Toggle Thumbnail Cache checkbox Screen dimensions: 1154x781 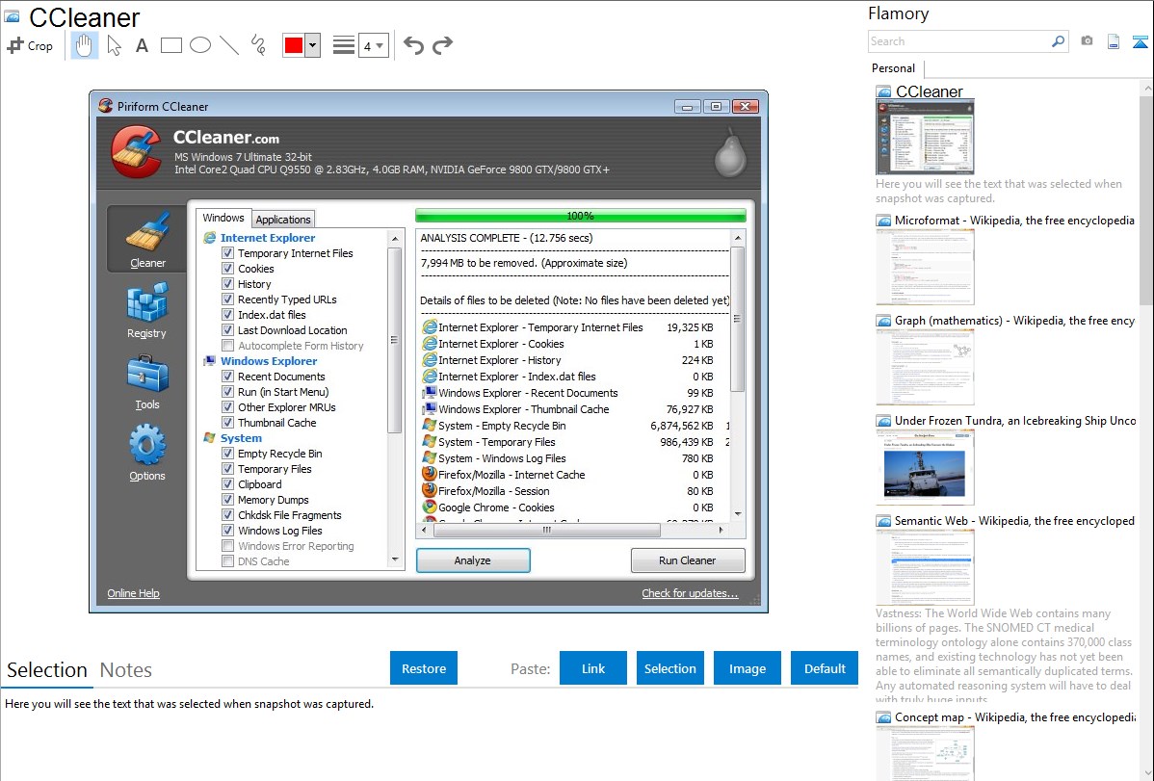coord(228,423)
